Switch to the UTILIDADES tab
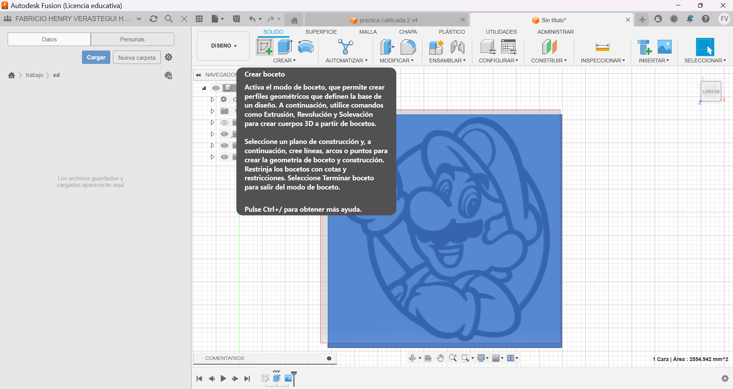The height and width of the screenshot is (389, 733). coord(501,32)
